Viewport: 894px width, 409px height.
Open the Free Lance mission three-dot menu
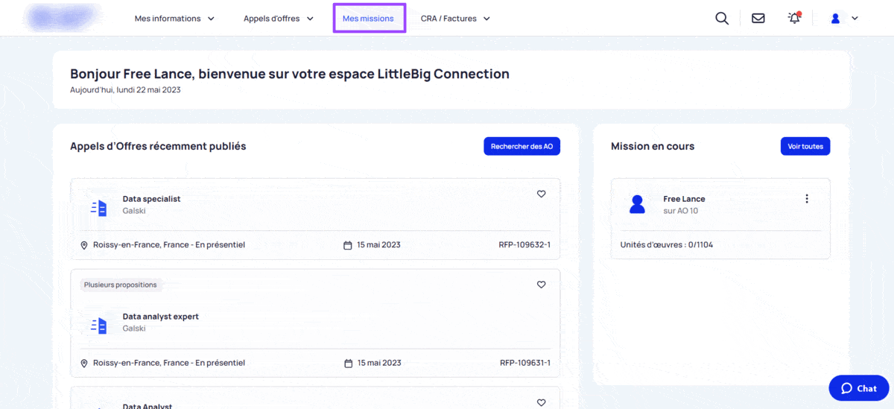tap(807, 199)
